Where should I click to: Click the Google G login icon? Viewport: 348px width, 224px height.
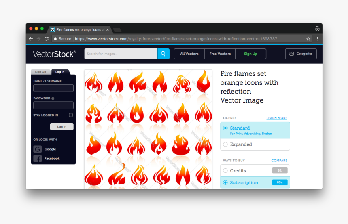click(38, 149)
